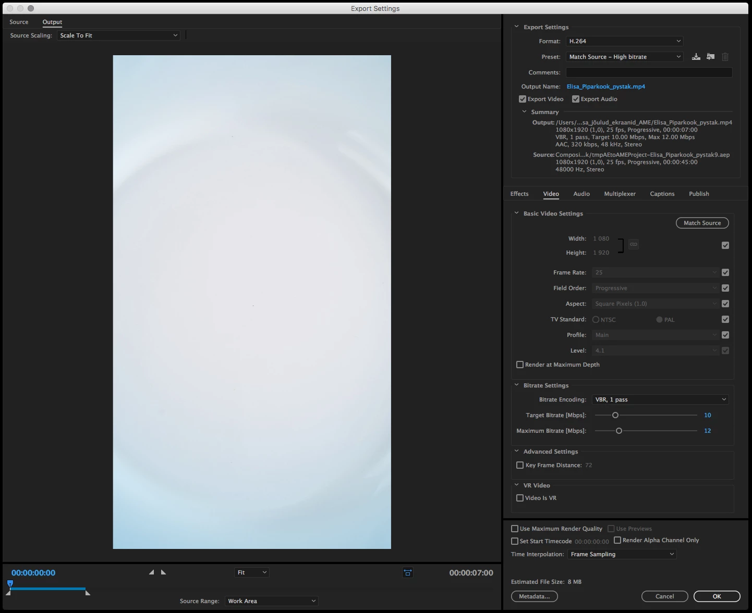This screenshot has width=752, height=613.
Task: Click the Import Preset icon
Action: pos(710,57)
